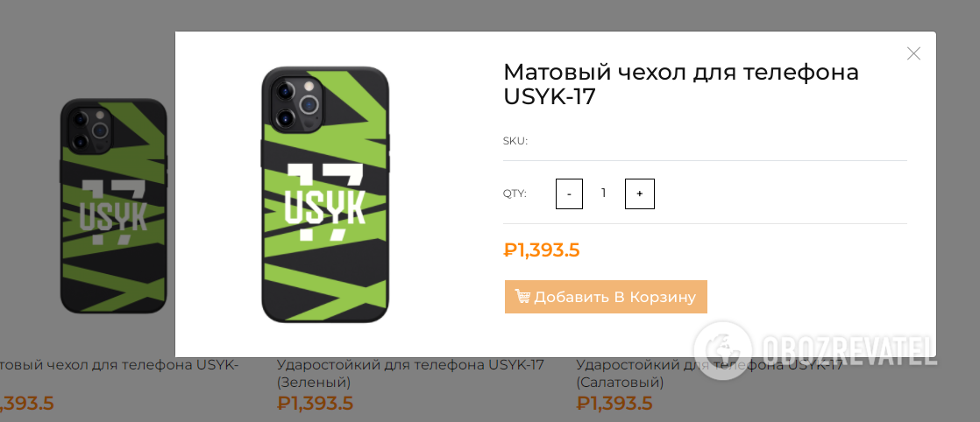The width and height of the screenshot is (980, 422).
Task: Open the Ударостойкий USYK-17 (Зеленый) product link
Action: click(409, 373)
